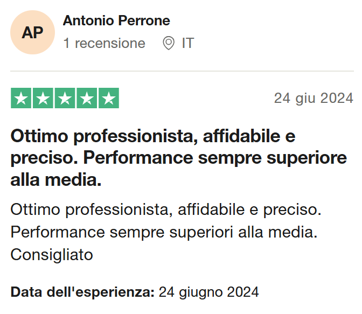Viewport: 362px width, 314px height.
Task: Open the bold "Ottimo professionista" review title
Action: [153, 136]
